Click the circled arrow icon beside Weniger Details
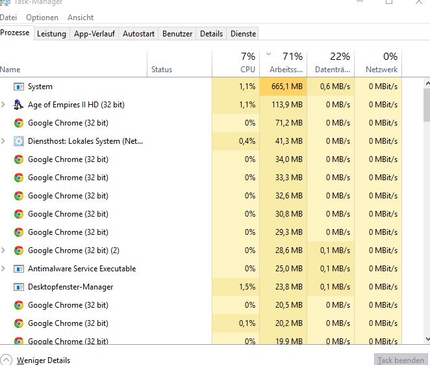430x365 pixels. tap(6, 360)
